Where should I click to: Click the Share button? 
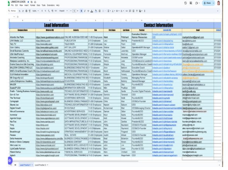[208, 3]
